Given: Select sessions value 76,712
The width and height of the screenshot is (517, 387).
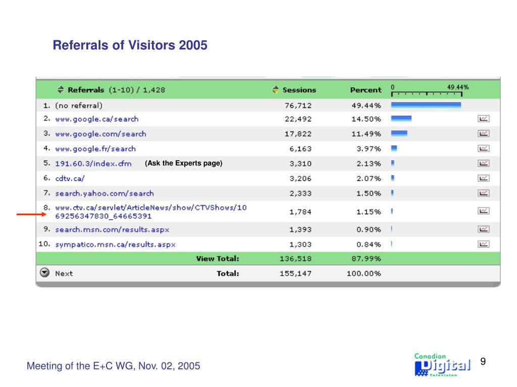Looking at the screenshot, I should [298, 106].
